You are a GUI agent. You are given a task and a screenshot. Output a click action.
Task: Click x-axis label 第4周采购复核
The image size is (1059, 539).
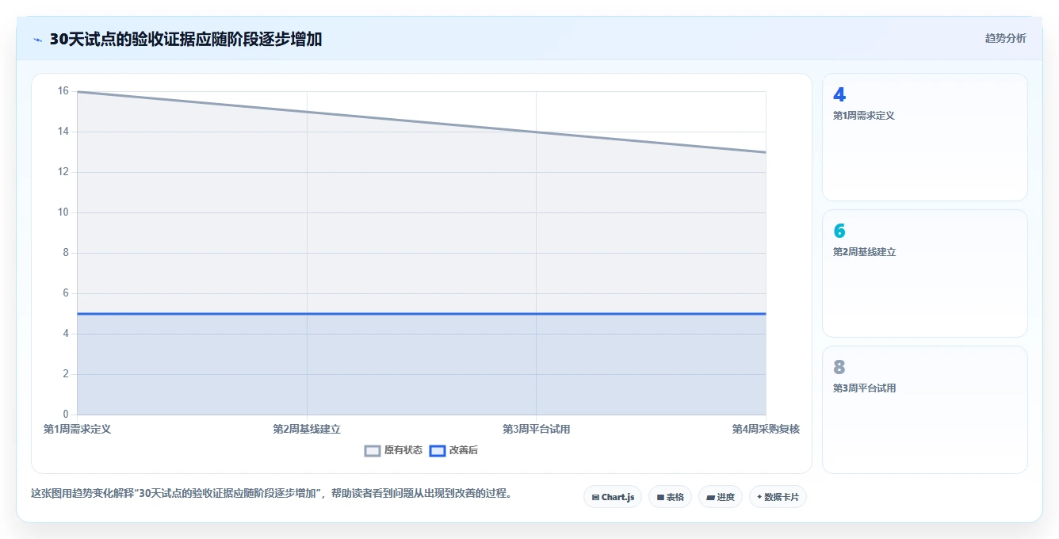tap(766, 429)
